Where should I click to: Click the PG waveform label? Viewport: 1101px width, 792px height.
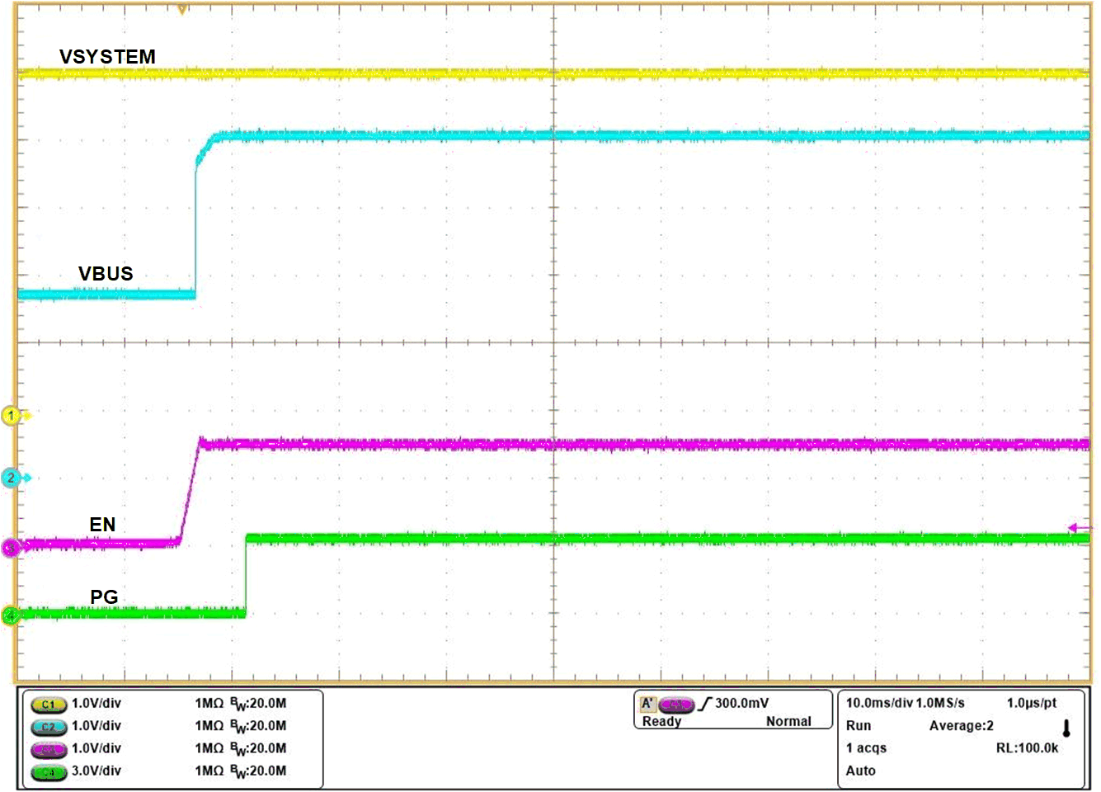click(104, 596)
